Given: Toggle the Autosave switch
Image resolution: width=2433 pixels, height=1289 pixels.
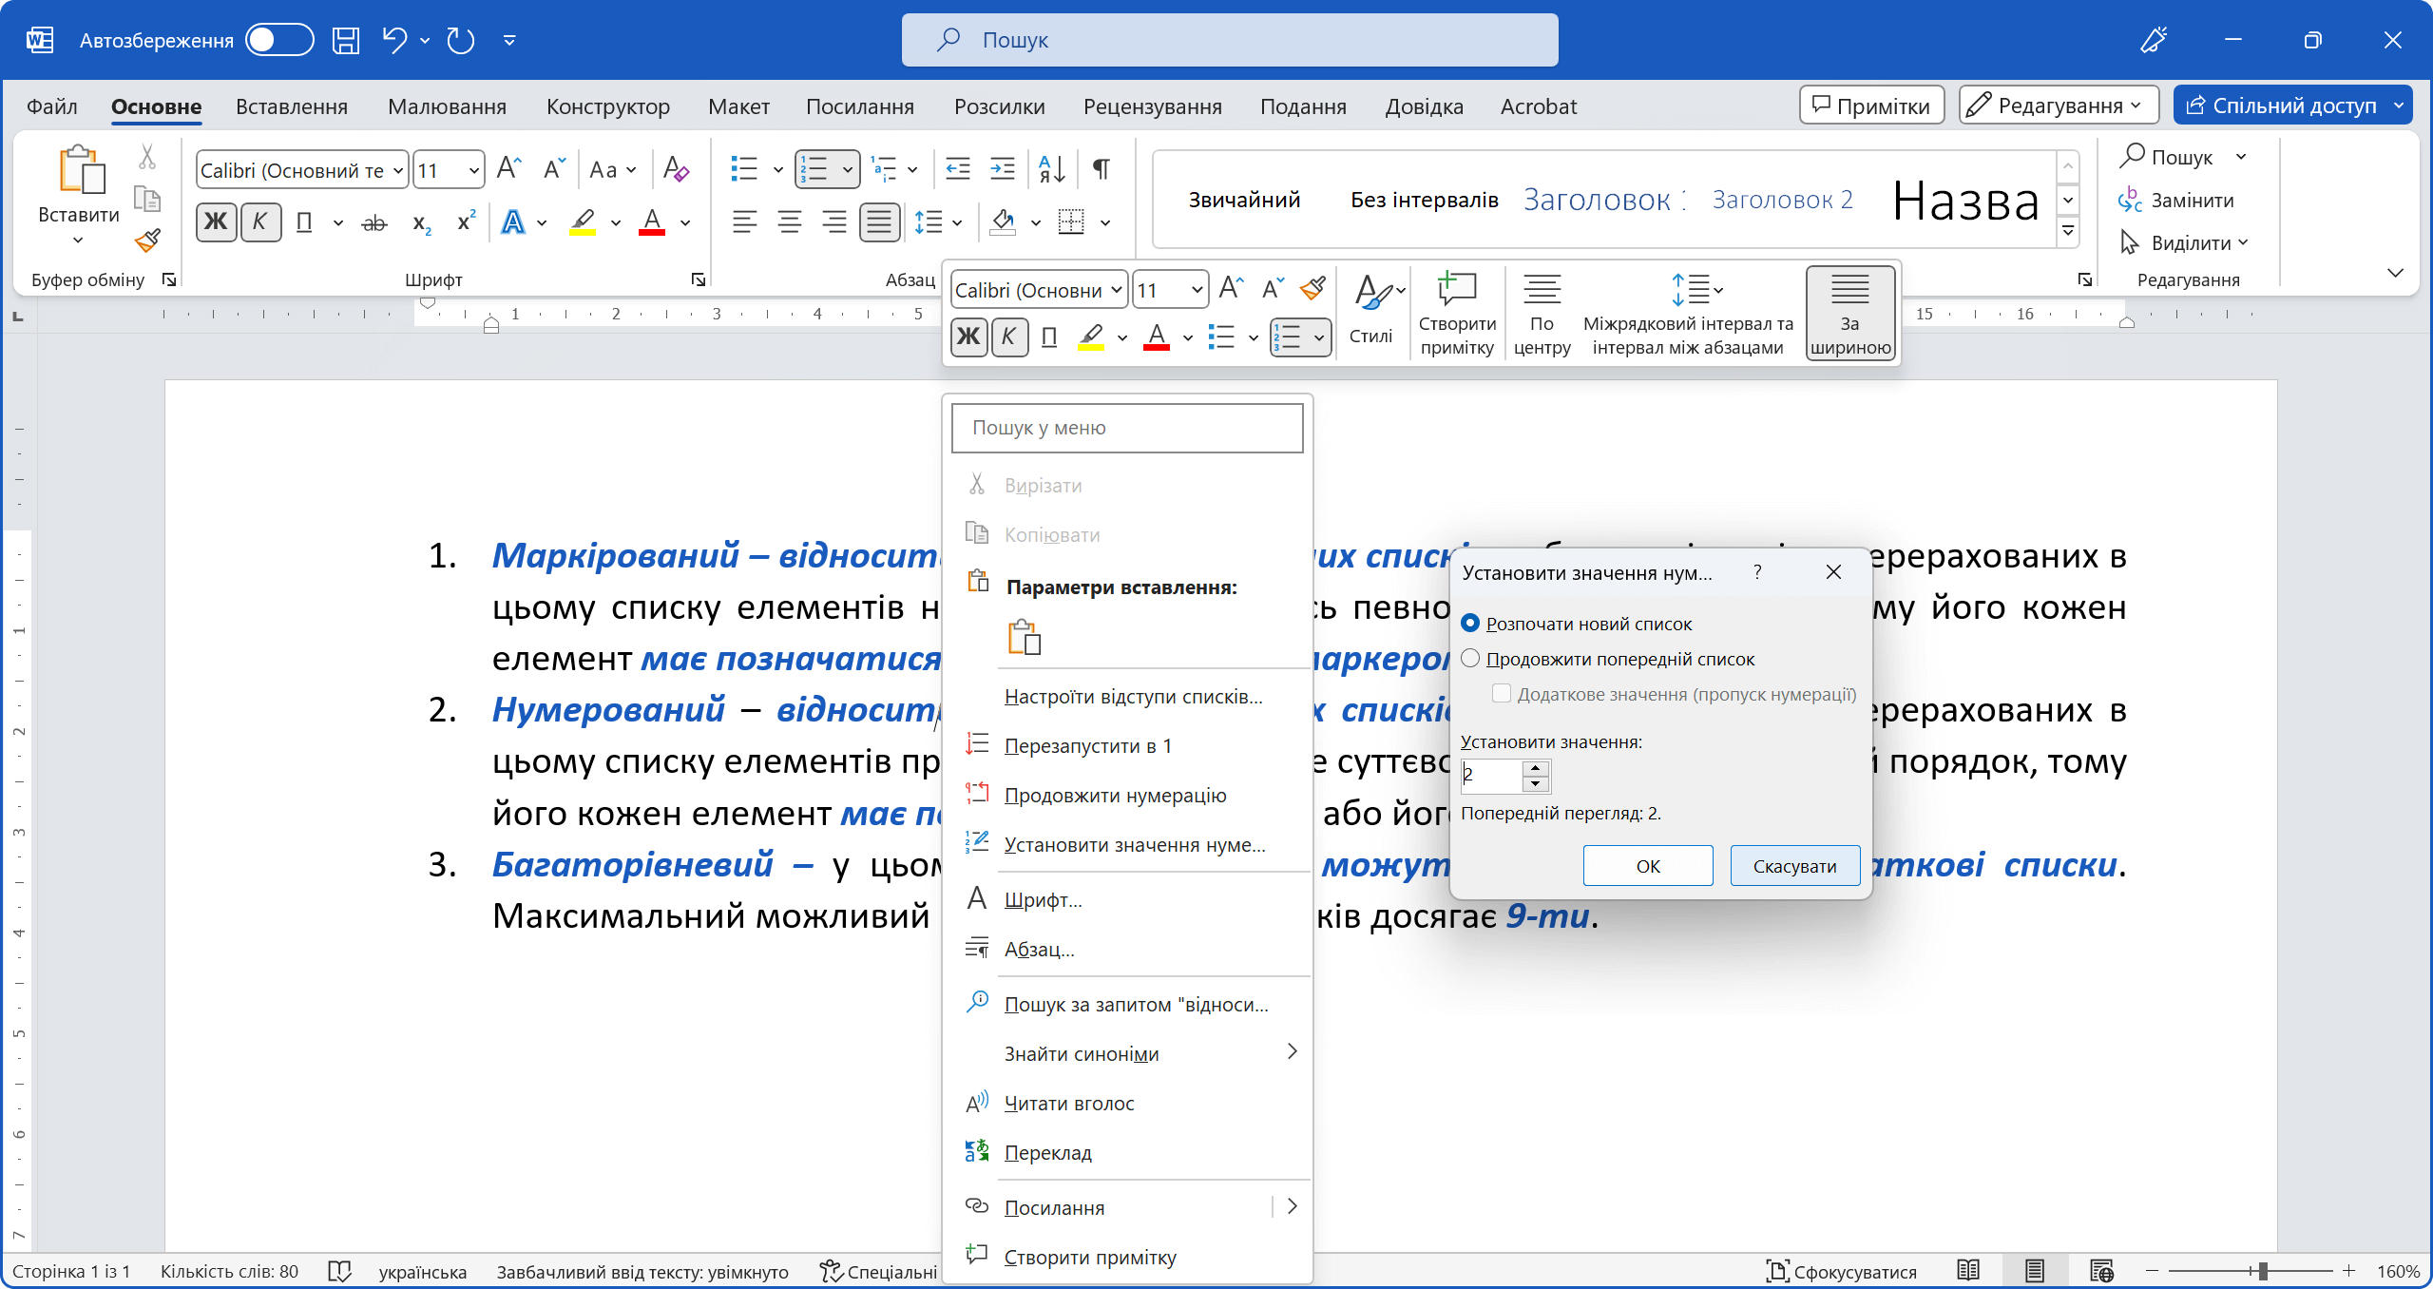Looking at the screenshot, I should [278, 40].
